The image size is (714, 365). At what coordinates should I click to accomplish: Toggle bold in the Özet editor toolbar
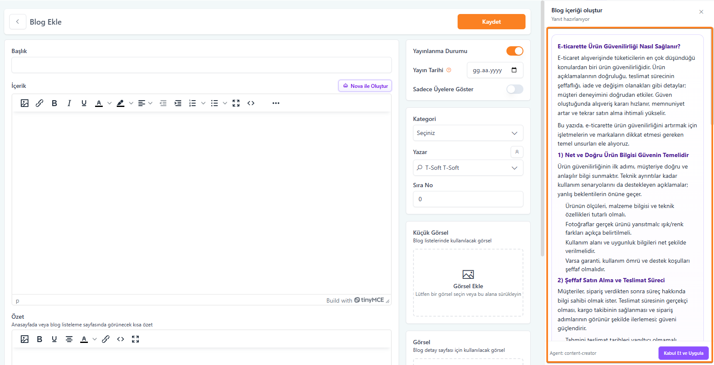click(x=39, y=339)
